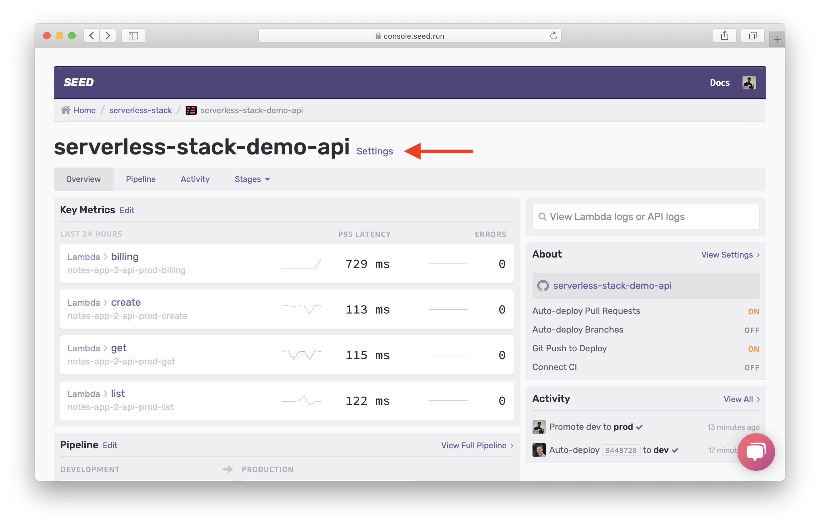Toggle Auto-deploy Pull Requests ON status
The width and height of the screenshot is (820, 527).
pyautogui.click(x=753, y=311)
